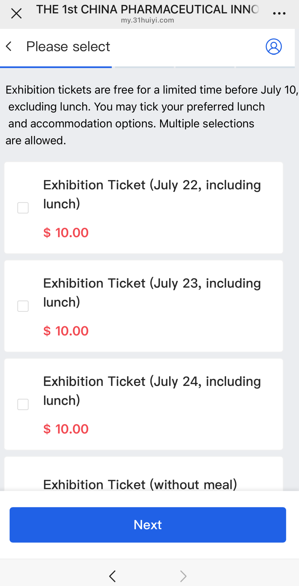This screenshot has width=299, height=586.
Task: Tap the page title THE 1st CHINA PHARMACEUTICAL
Action: [147, 9]
